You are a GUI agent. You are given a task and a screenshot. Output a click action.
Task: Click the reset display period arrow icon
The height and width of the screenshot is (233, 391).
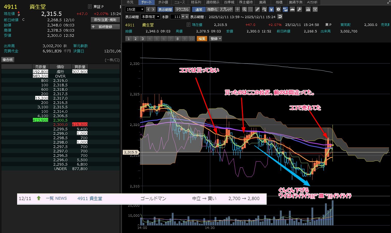280,17
